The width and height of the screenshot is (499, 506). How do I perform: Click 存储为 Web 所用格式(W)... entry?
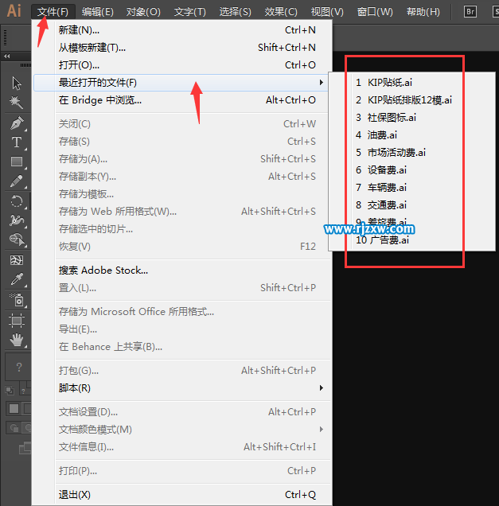(x=182, y=212)
